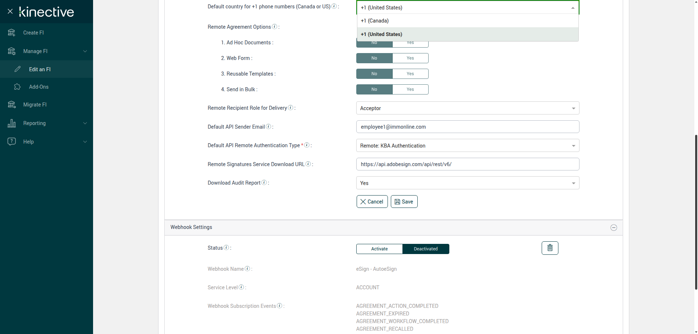Click the Add-Ons puzzle icon
The image size is (698, 334).
coord(17,86)
